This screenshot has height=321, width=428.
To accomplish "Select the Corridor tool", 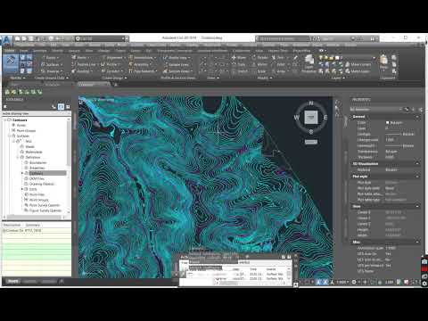I will tap(111, 71).
